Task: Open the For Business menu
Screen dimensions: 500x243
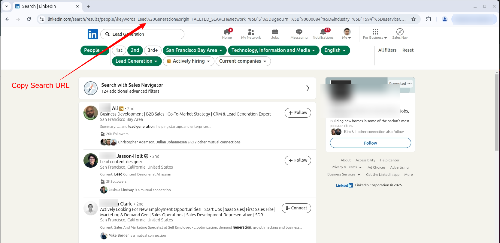Action: (x=375, y=34)
